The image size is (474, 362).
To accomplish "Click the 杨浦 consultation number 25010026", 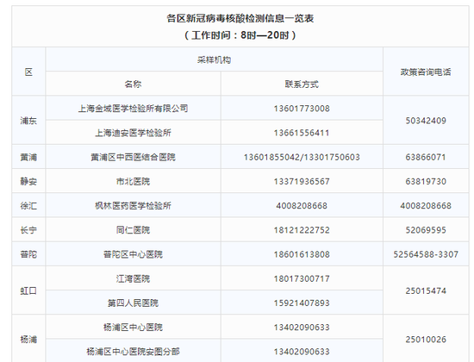I will (426, 340).
